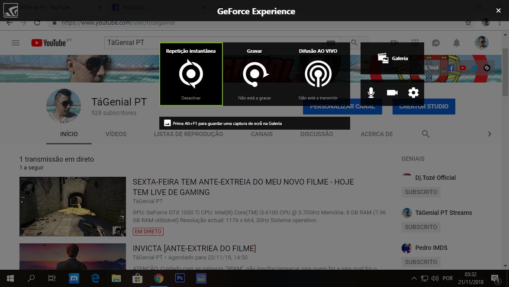Viewport: 509px width, 287px height.
Task: Open File Explorer from taskbar
Action: pyautogui.click(x=116, y=278)
